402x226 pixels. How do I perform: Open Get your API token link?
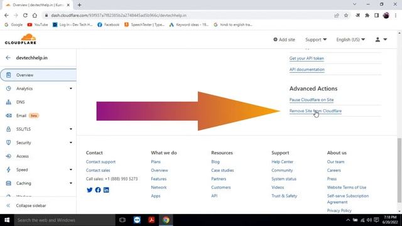click(307, 58)
